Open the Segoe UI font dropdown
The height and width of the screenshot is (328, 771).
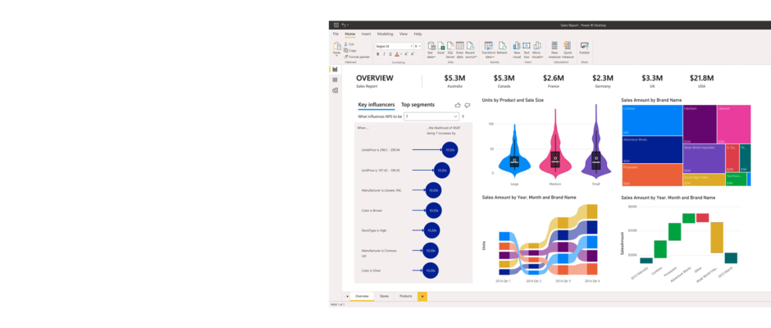click(394, 46)
